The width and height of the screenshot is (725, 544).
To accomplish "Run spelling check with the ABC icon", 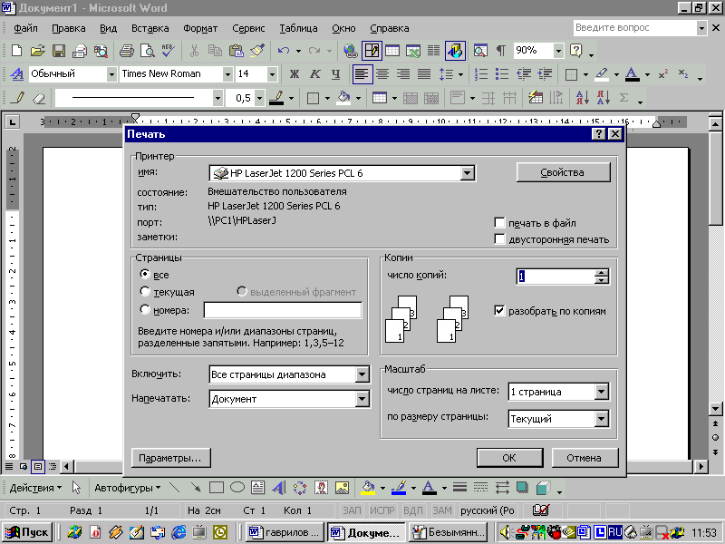I will click(169, 51).
